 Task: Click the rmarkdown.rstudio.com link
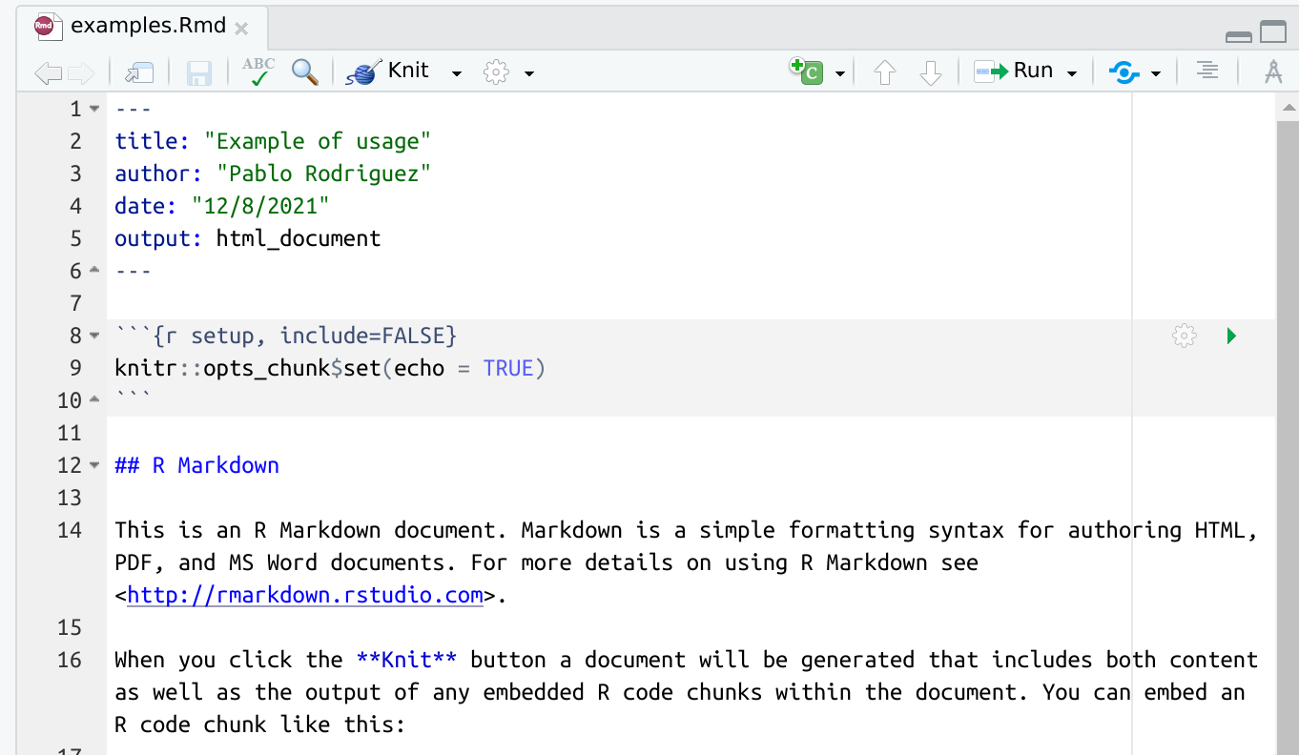[305, 596]
